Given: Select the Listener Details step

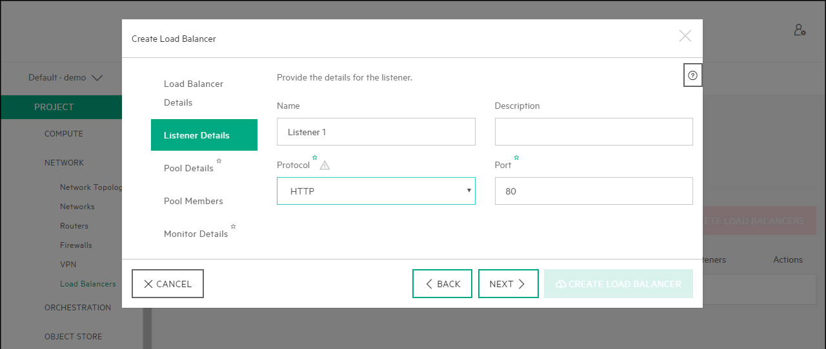Looking at the screenshot, I should [x=204, y=135].
